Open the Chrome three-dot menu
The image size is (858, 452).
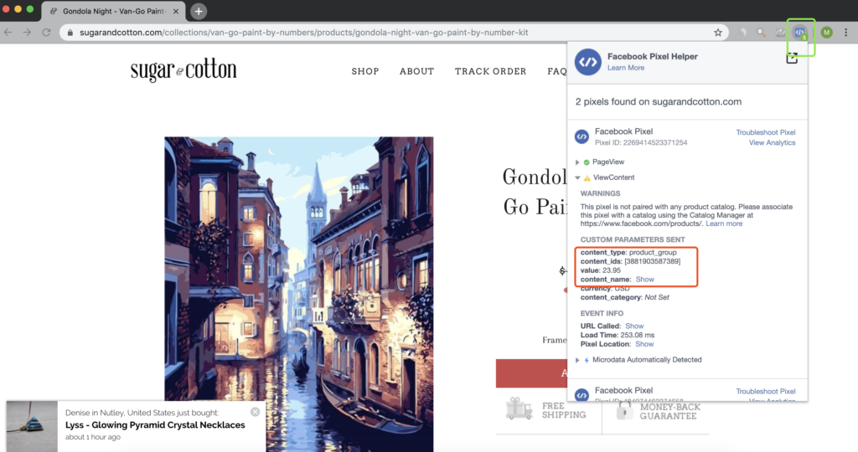[x=846, y=33]
